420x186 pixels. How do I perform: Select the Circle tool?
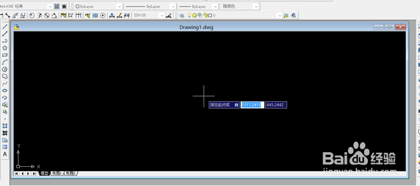point(5,69)
